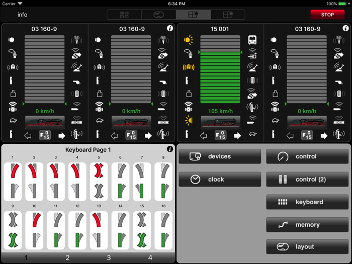Open info for the left locomotive pair
The height and width of the screenshot is (264, 352).
click(170, 29)
